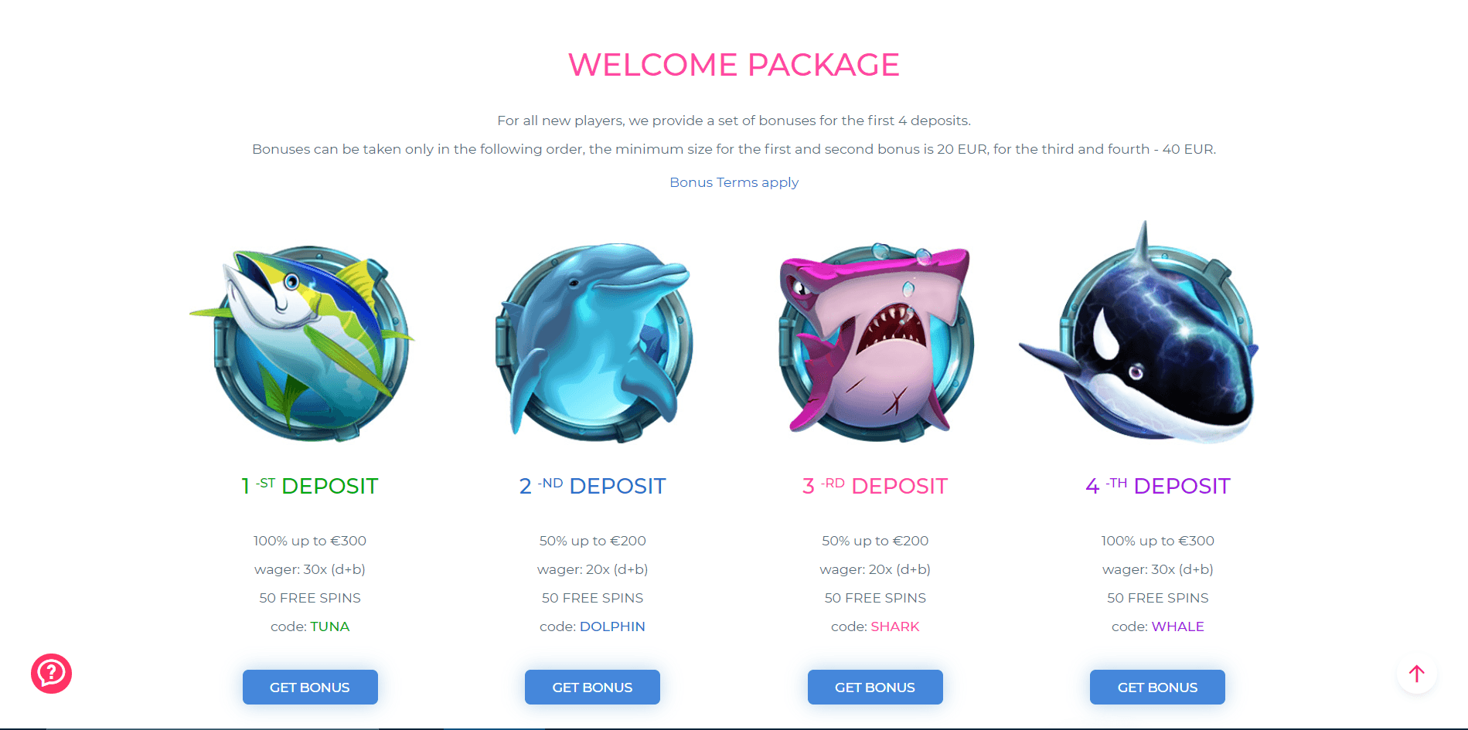This screenshot has width=1468, height=730.
Task: Get bonus for 2nd deposit
Action: coord(592,687)
